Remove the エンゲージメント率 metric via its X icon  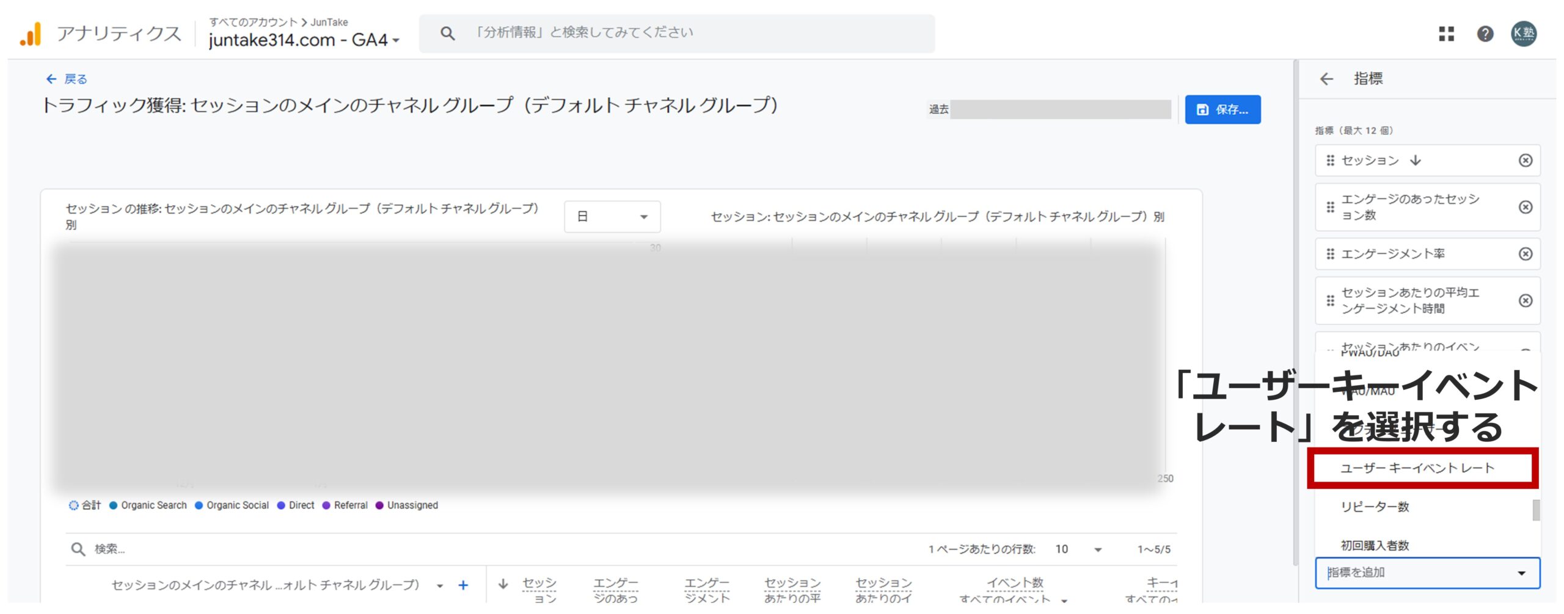1526,254
